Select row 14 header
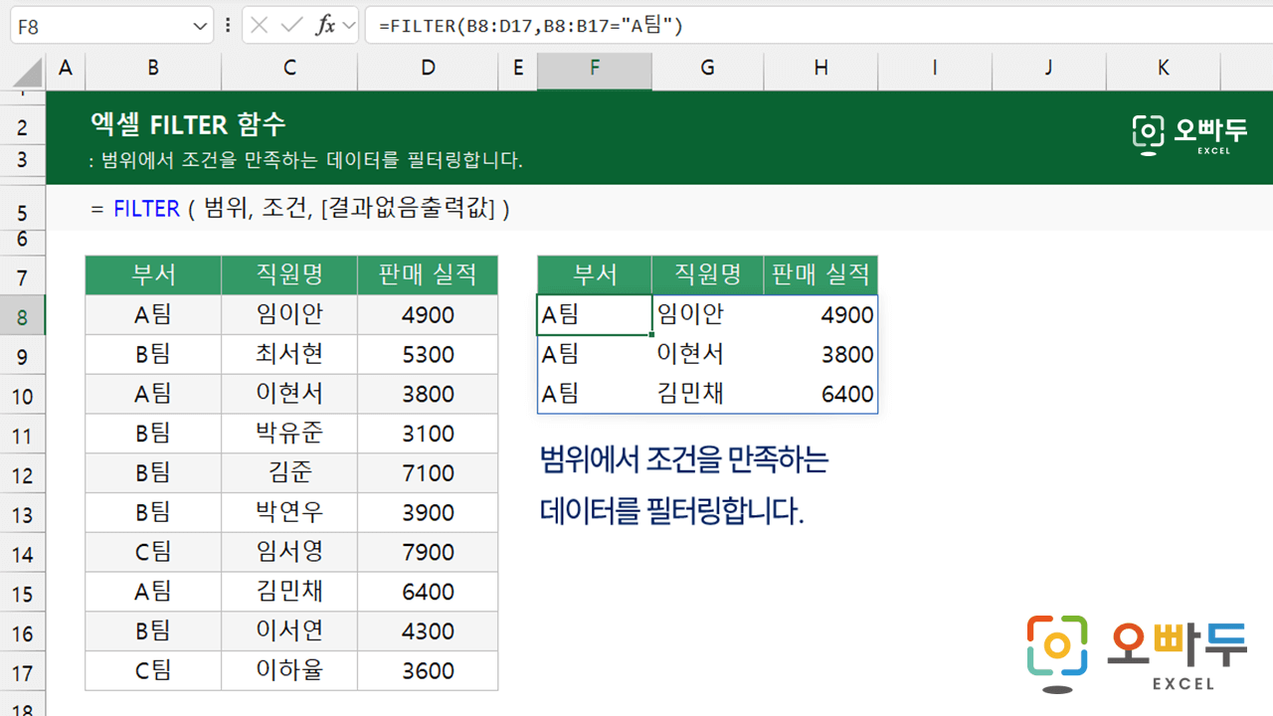This screenshot has width=1273, height=716. click(23, 554)
